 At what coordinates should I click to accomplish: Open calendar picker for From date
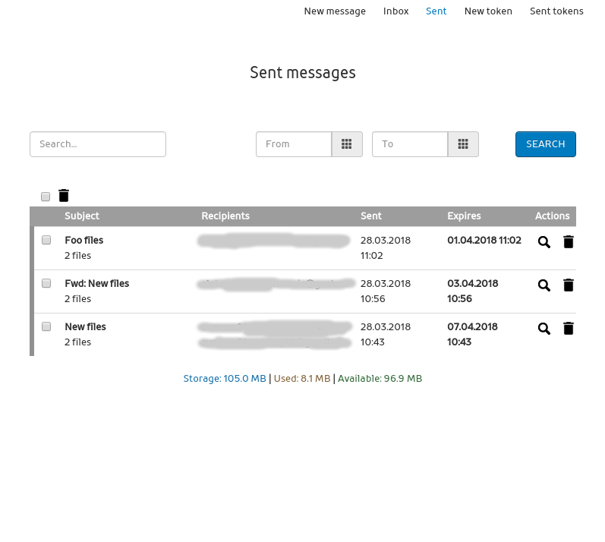click(x=347, y=144)
